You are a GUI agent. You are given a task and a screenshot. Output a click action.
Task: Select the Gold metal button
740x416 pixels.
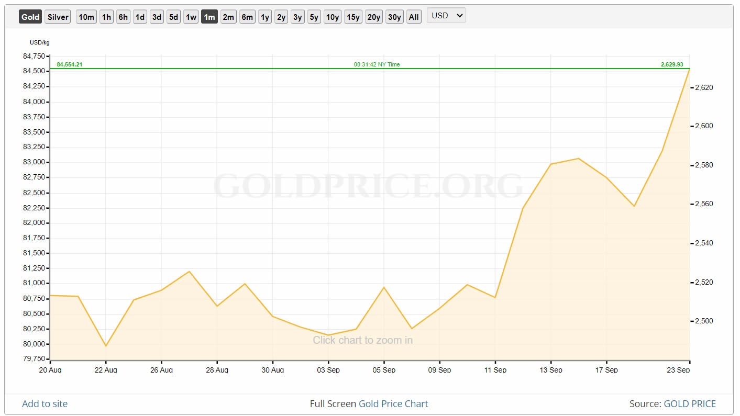(x=30, y=17)
